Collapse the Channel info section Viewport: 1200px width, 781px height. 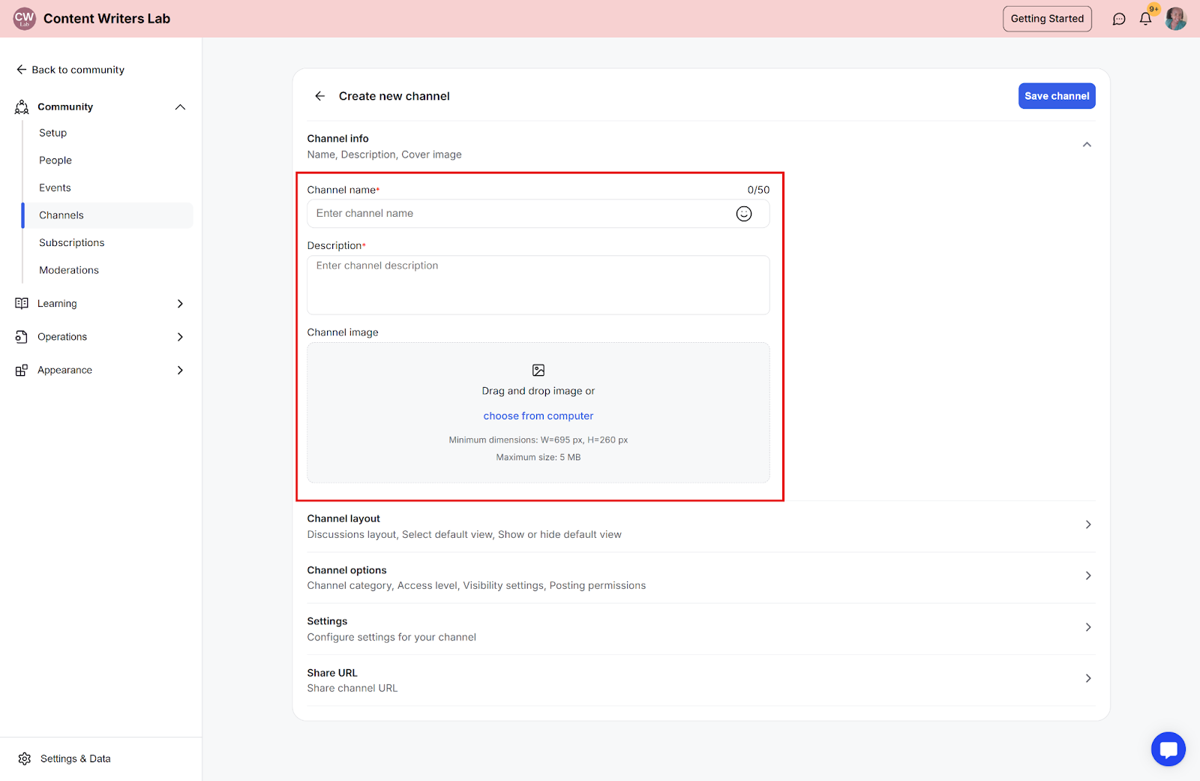pyautogui.click(x=1087, y=145)
